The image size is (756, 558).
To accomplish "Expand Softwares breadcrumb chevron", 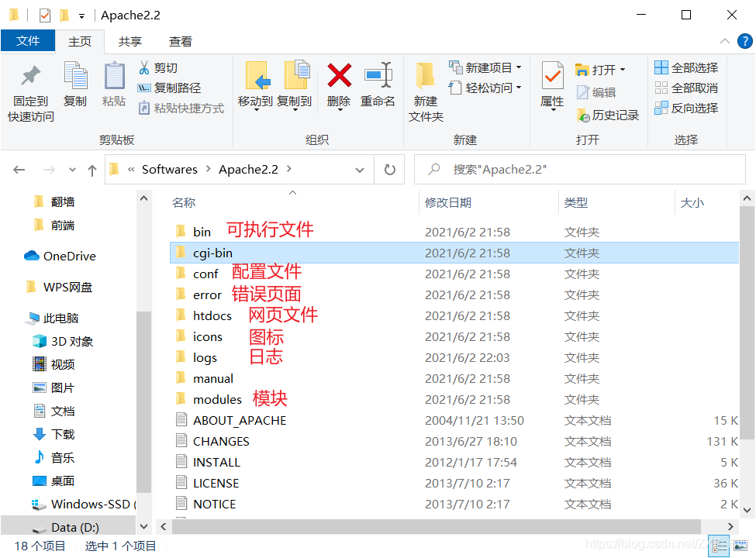I will (x=209, y=169).
